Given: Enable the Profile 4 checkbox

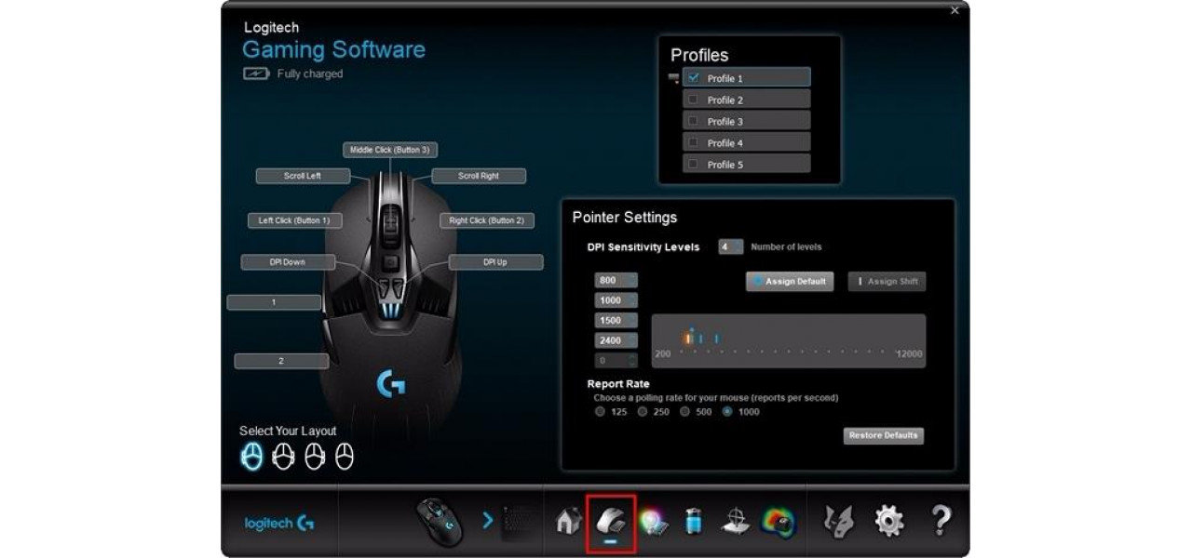Looking at the screenshot, I should coord(693,142).
